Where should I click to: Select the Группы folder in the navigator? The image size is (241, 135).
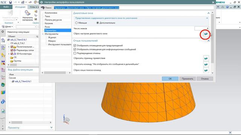[17, 61]
